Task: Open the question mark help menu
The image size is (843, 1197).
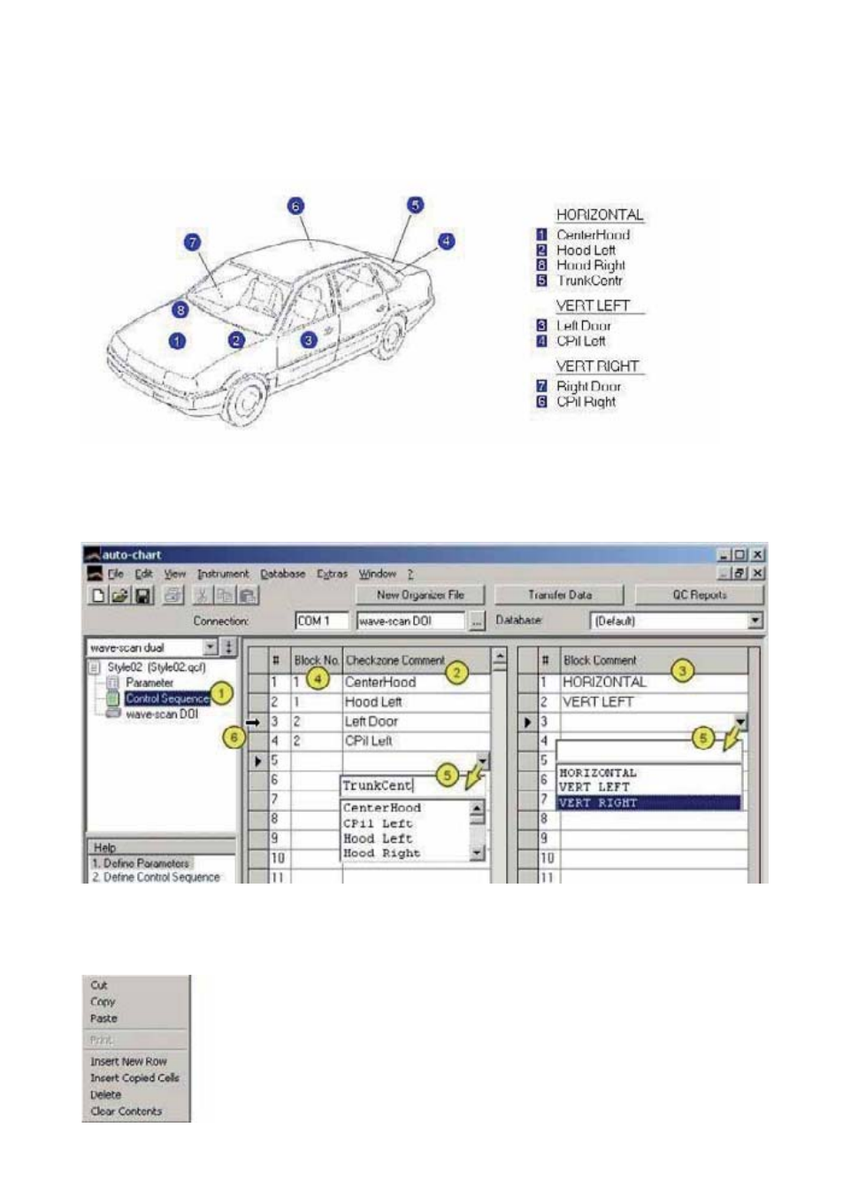Action: click(x=410, y=574)
